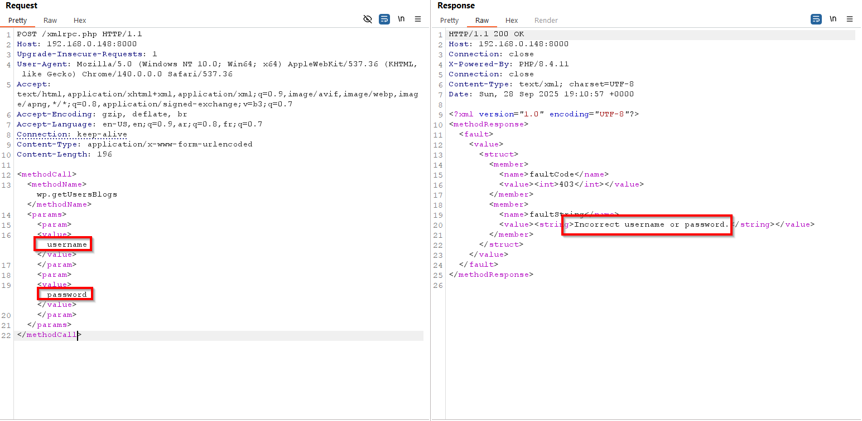This screenshot has width=862, height=421.
Task: Open the Response Pretty tab
Action: tap(449, 21)
